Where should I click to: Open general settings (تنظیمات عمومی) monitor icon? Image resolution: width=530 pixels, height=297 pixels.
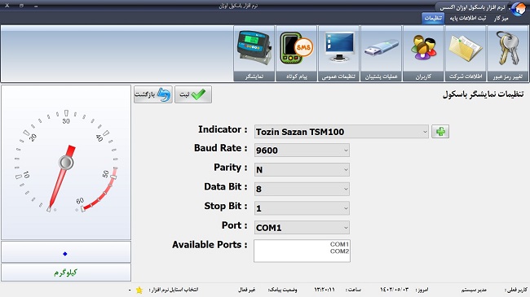click(338, 54)
